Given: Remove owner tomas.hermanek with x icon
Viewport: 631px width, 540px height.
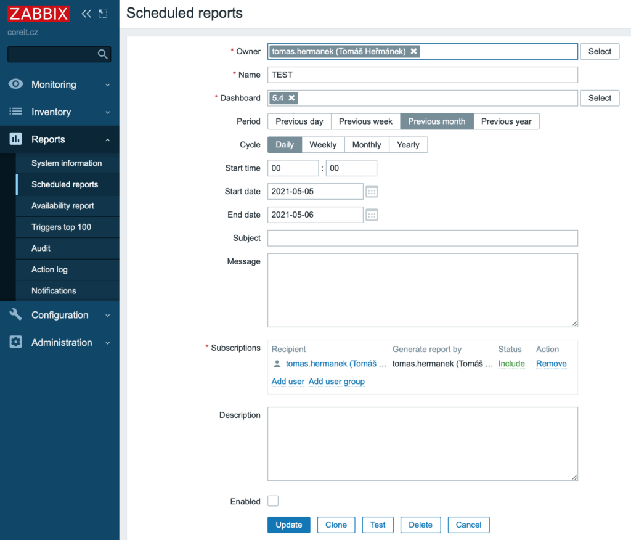Looking at the screenshot, I should pyautogui.click(x=413, y=51).
